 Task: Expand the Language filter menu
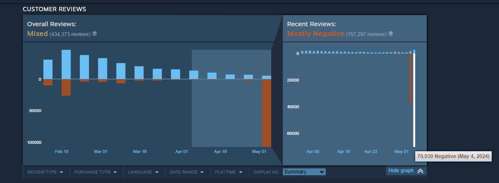coord(144,172)
